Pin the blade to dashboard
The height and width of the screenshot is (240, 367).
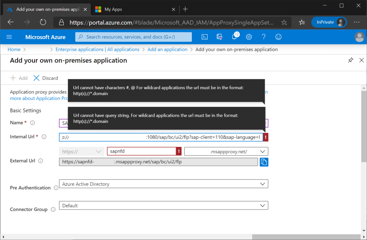[x=350, y=61]
